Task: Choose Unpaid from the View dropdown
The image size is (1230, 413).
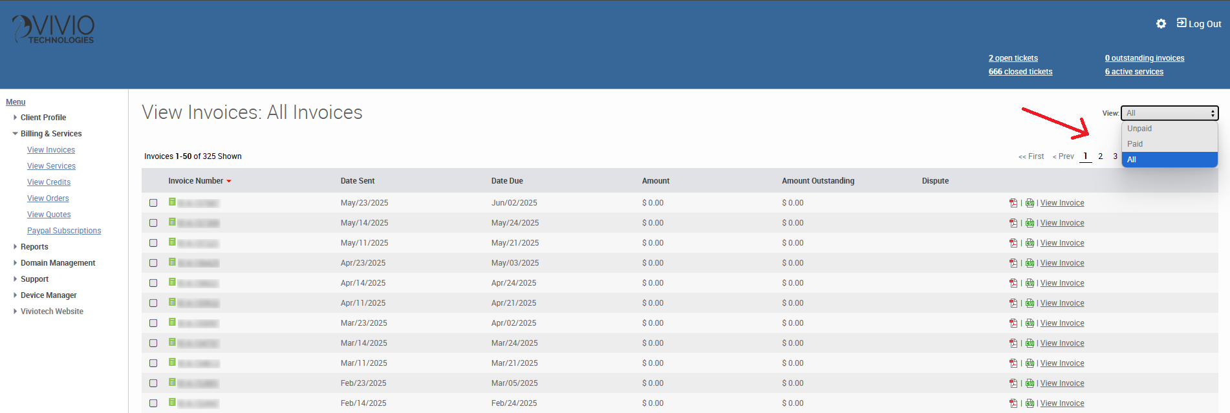Action: (1139, 129)
